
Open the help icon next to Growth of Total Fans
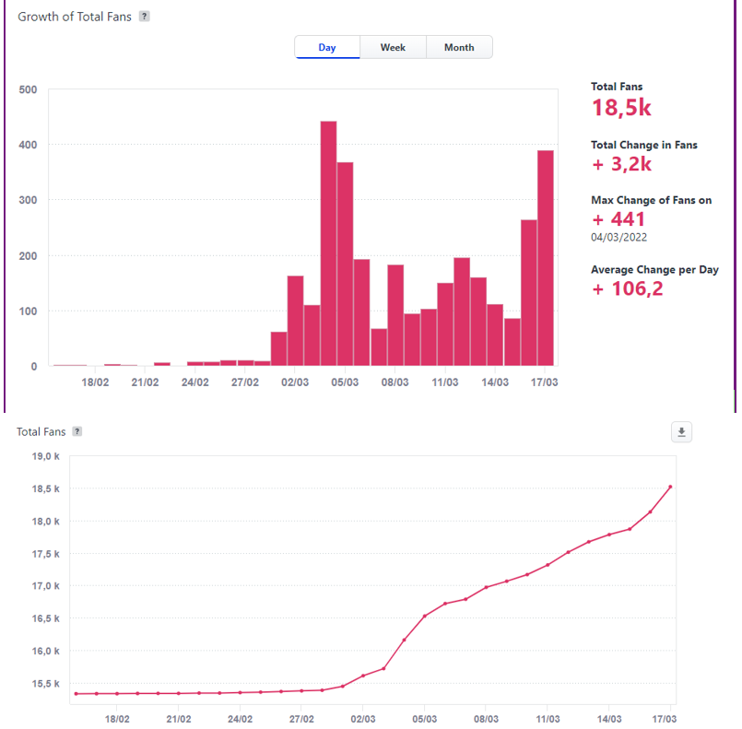click(x=145, y=17)
